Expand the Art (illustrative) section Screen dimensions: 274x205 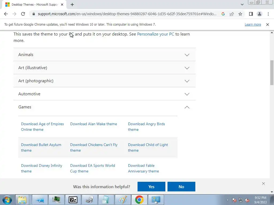tap(105, 68)
